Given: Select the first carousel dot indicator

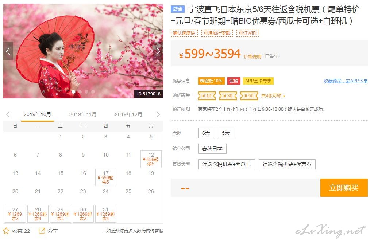Looking at the screenshot, I should (x=73, y=92).
